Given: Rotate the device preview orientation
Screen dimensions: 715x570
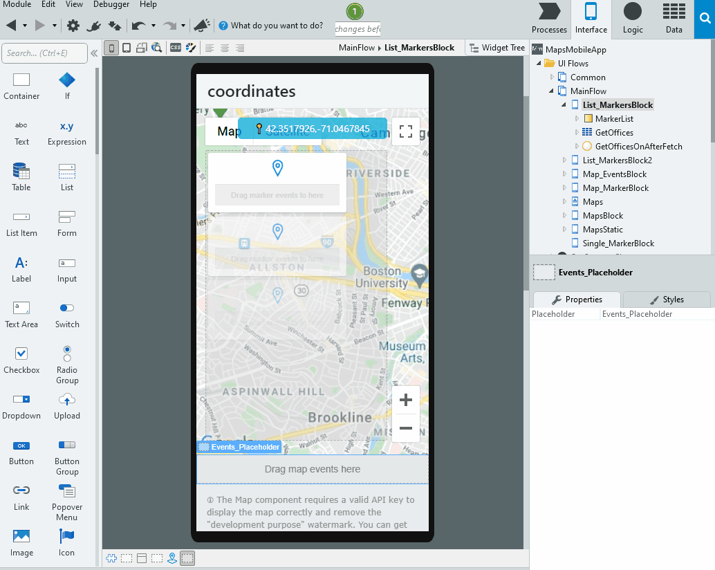Looking at the screenshot, I should tap(142, 48).
